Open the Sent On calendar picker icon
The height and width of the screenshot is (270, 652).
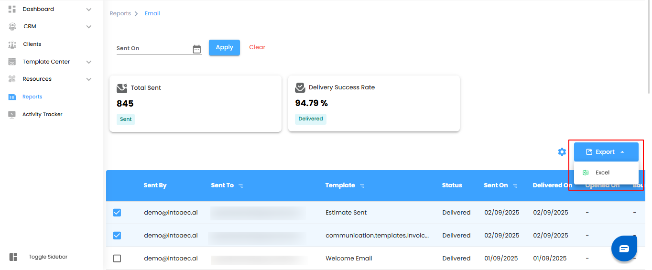coord(197,49)
